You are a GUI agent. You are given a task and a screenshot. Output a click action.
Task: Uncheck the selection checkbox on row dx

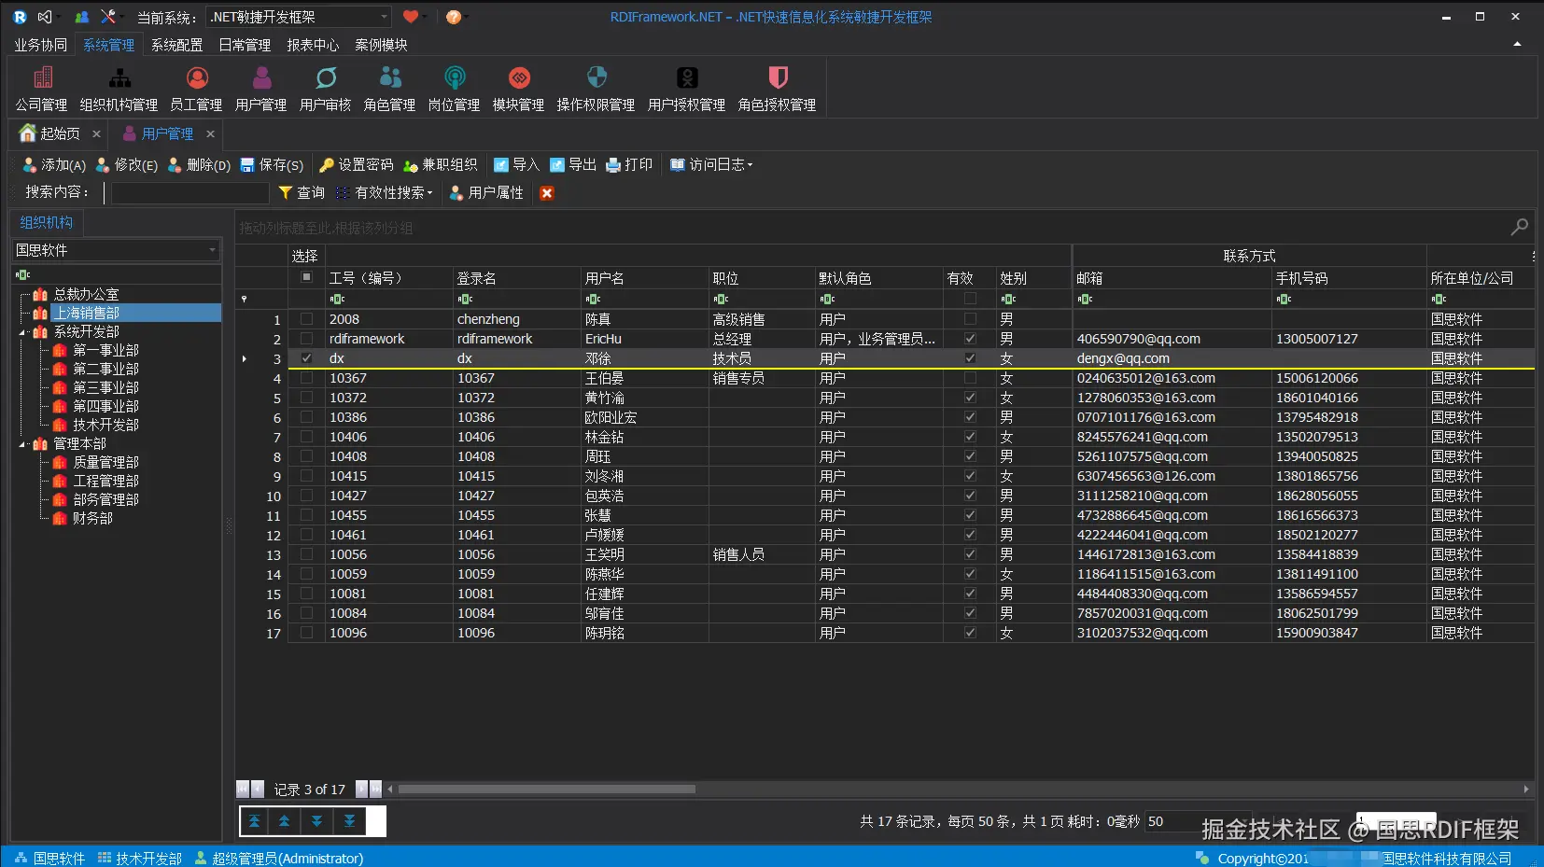click(x=306, y=357)
